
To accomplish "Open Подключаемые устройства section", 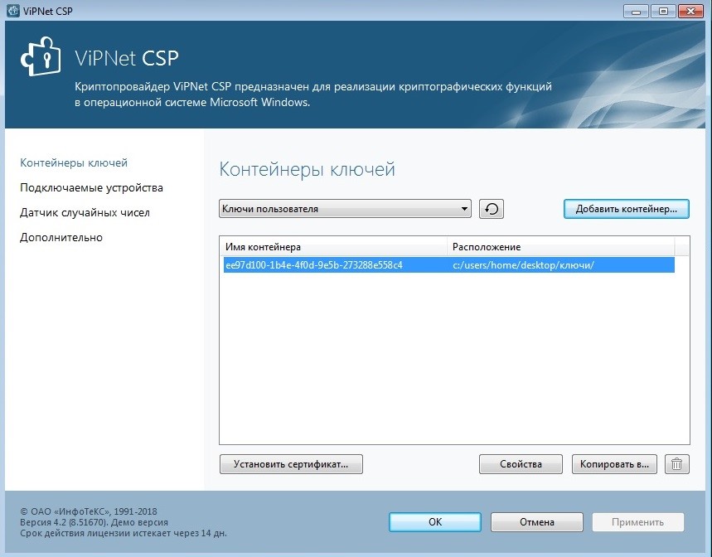I will pos(91,187).
